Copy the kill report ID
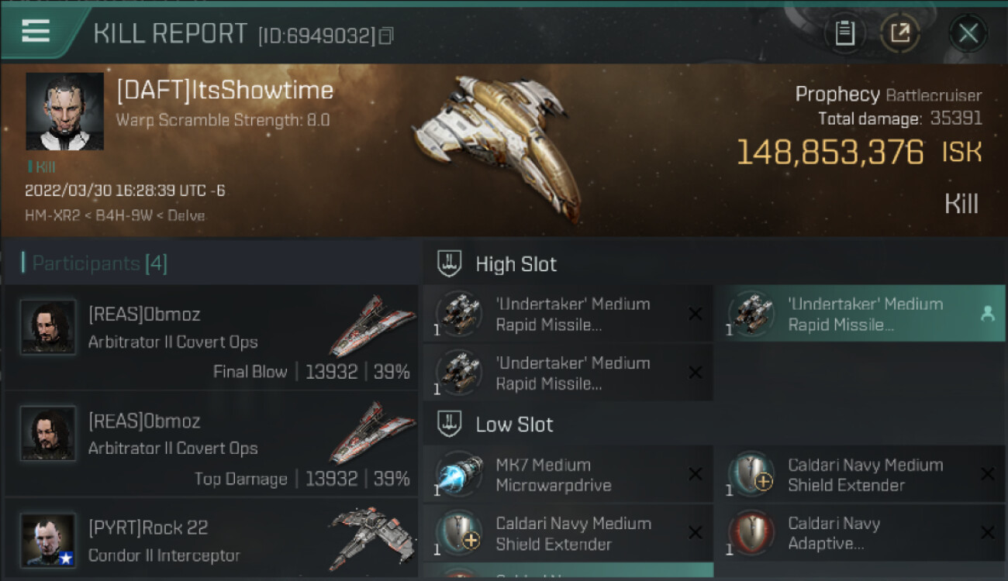The width and height of the screenshot is (1008, 581). tap(386, 36)
